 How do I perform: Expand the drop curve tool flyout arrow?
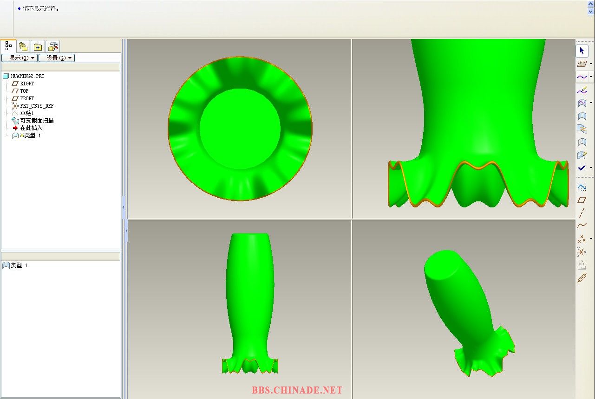[x=591, y=103]
